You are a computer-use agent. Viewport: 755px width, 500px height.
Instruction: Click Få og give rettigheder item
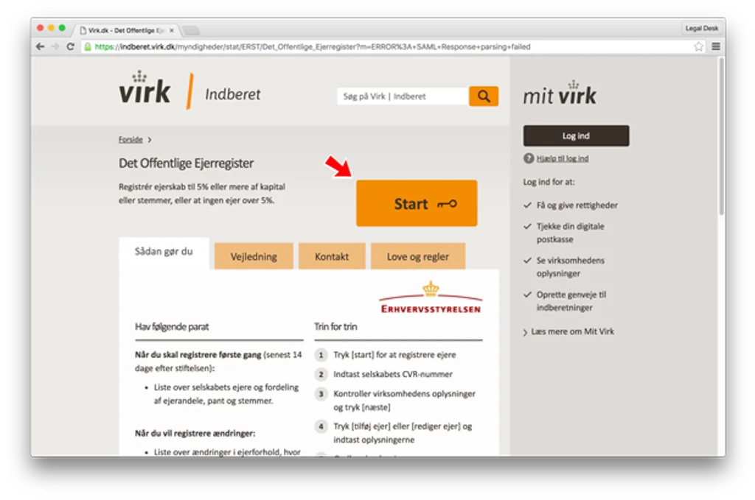(577, 205)
